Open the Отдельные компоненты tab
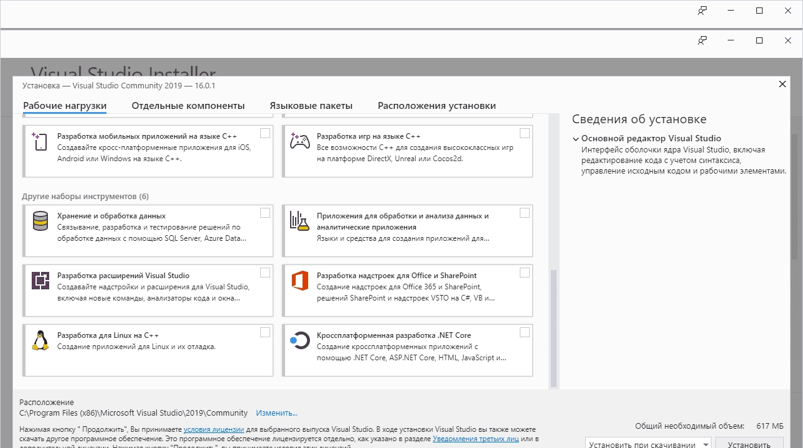The image size is (803, 448). point(188,106)
